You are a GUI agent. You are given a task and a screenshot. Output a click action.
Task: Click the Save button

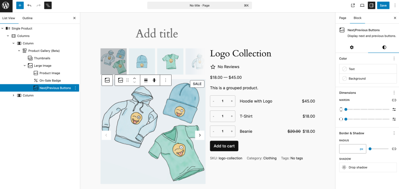(383, 5)
